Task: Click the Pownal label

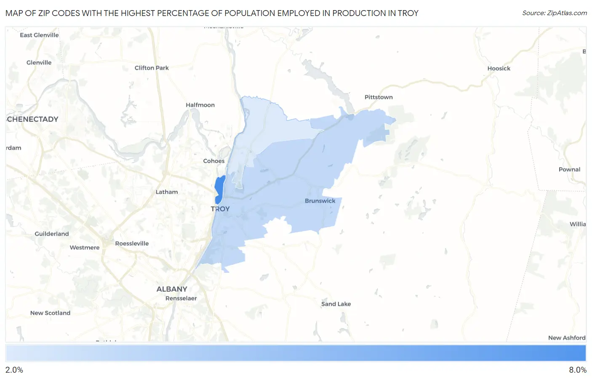Action: (x=569, y=169)
